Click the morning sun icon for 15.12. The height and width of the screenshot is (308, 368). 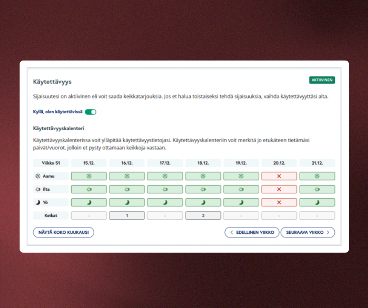[89, 176]
